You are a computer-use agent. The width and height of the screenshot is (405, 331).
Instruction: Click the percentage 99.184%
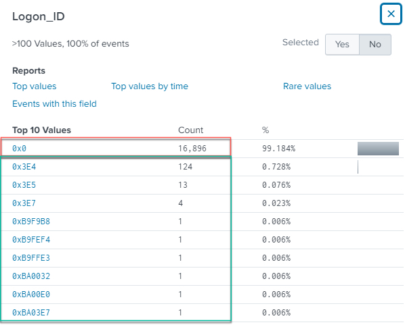coord(279,149)
